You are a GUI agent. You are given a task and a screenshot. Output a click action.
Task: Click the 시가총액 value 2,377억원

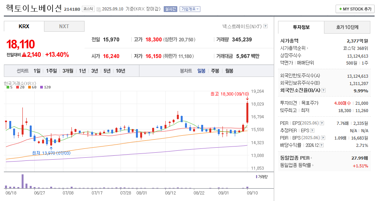click(x=357, y=41)
